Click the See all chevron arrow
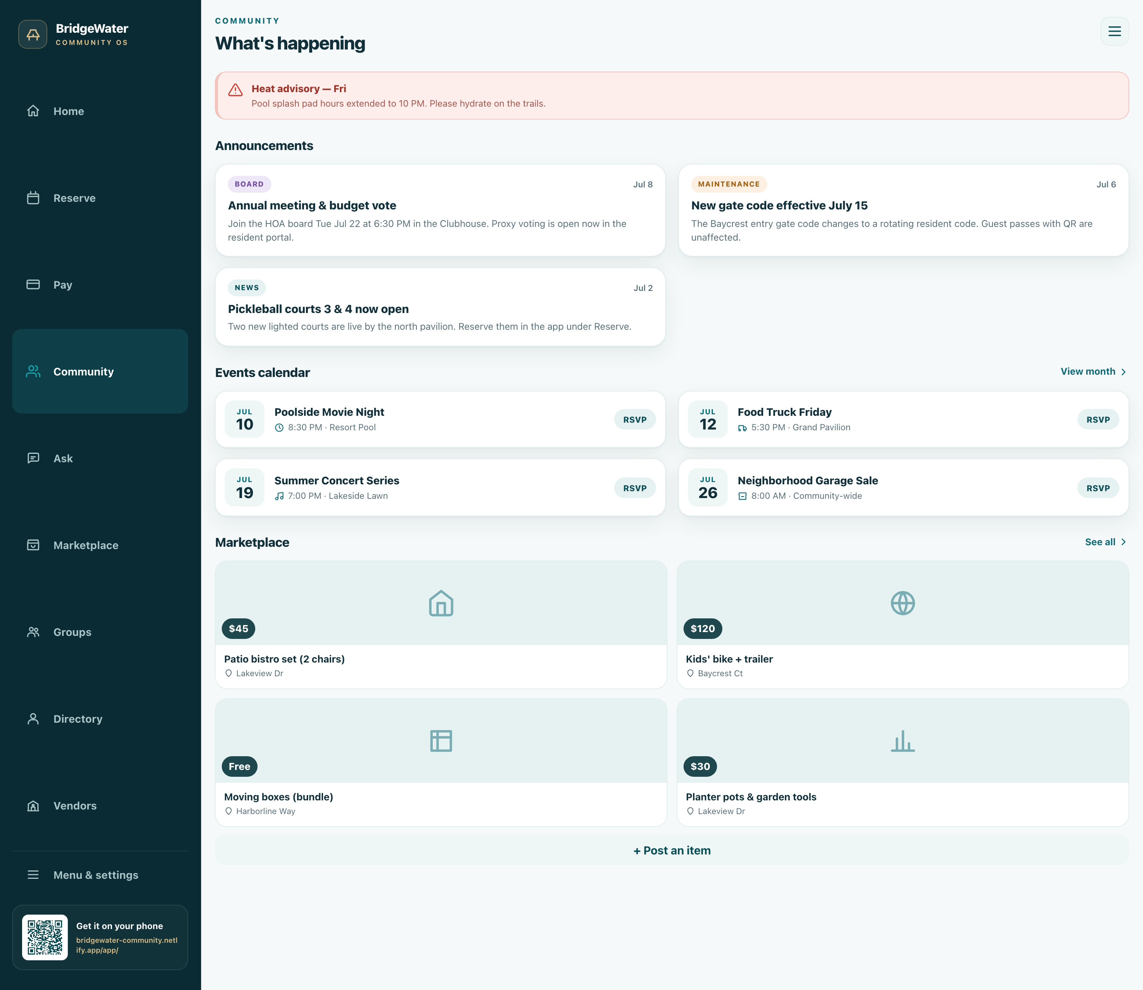The image size is (1143, 990). tap(1123, 542)
